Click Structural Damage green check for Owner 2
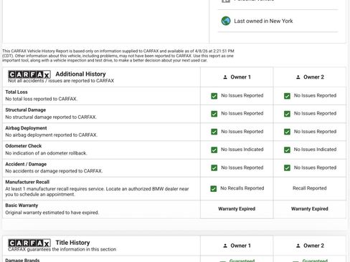Screen dimensions: 350x262 287,114
